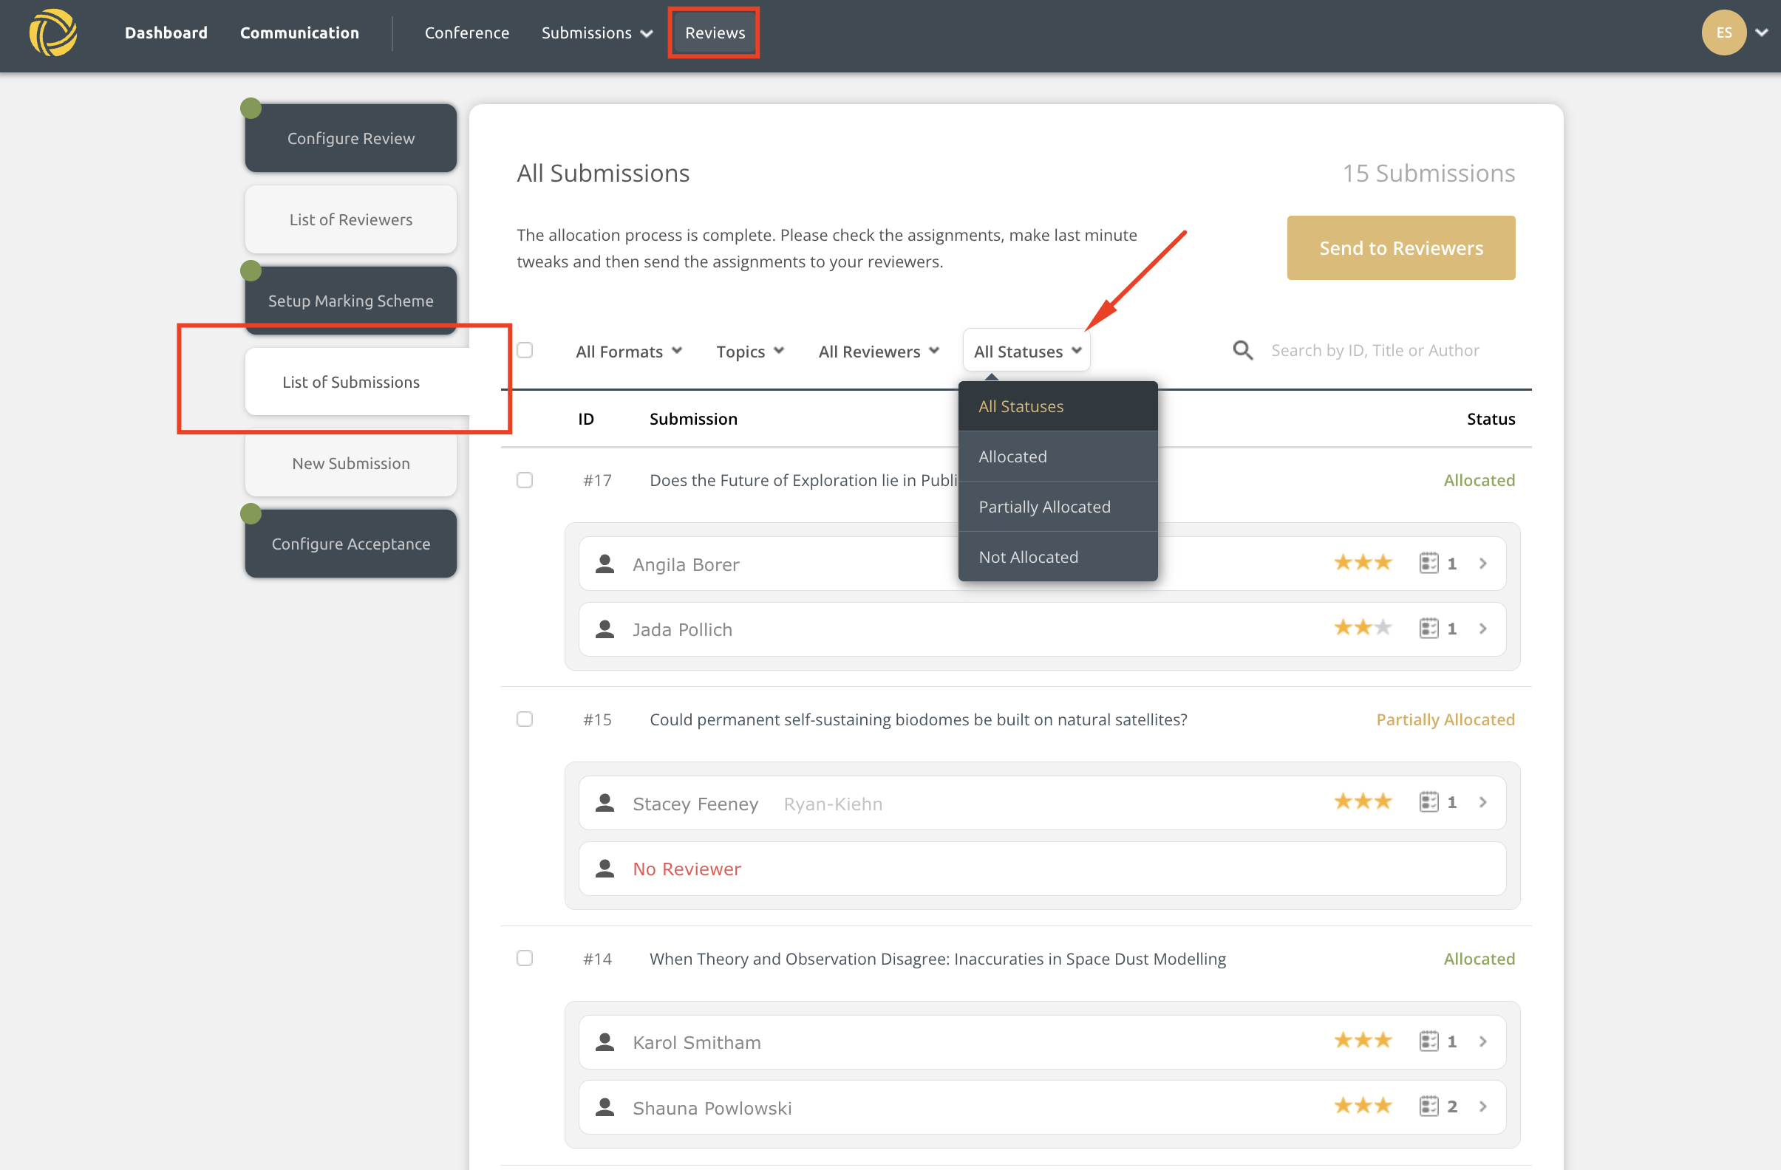This screenshot has width=1781, height=1170.
Task: Click the assignments list icon for Jada Pollich
Action: point(1428,629)
